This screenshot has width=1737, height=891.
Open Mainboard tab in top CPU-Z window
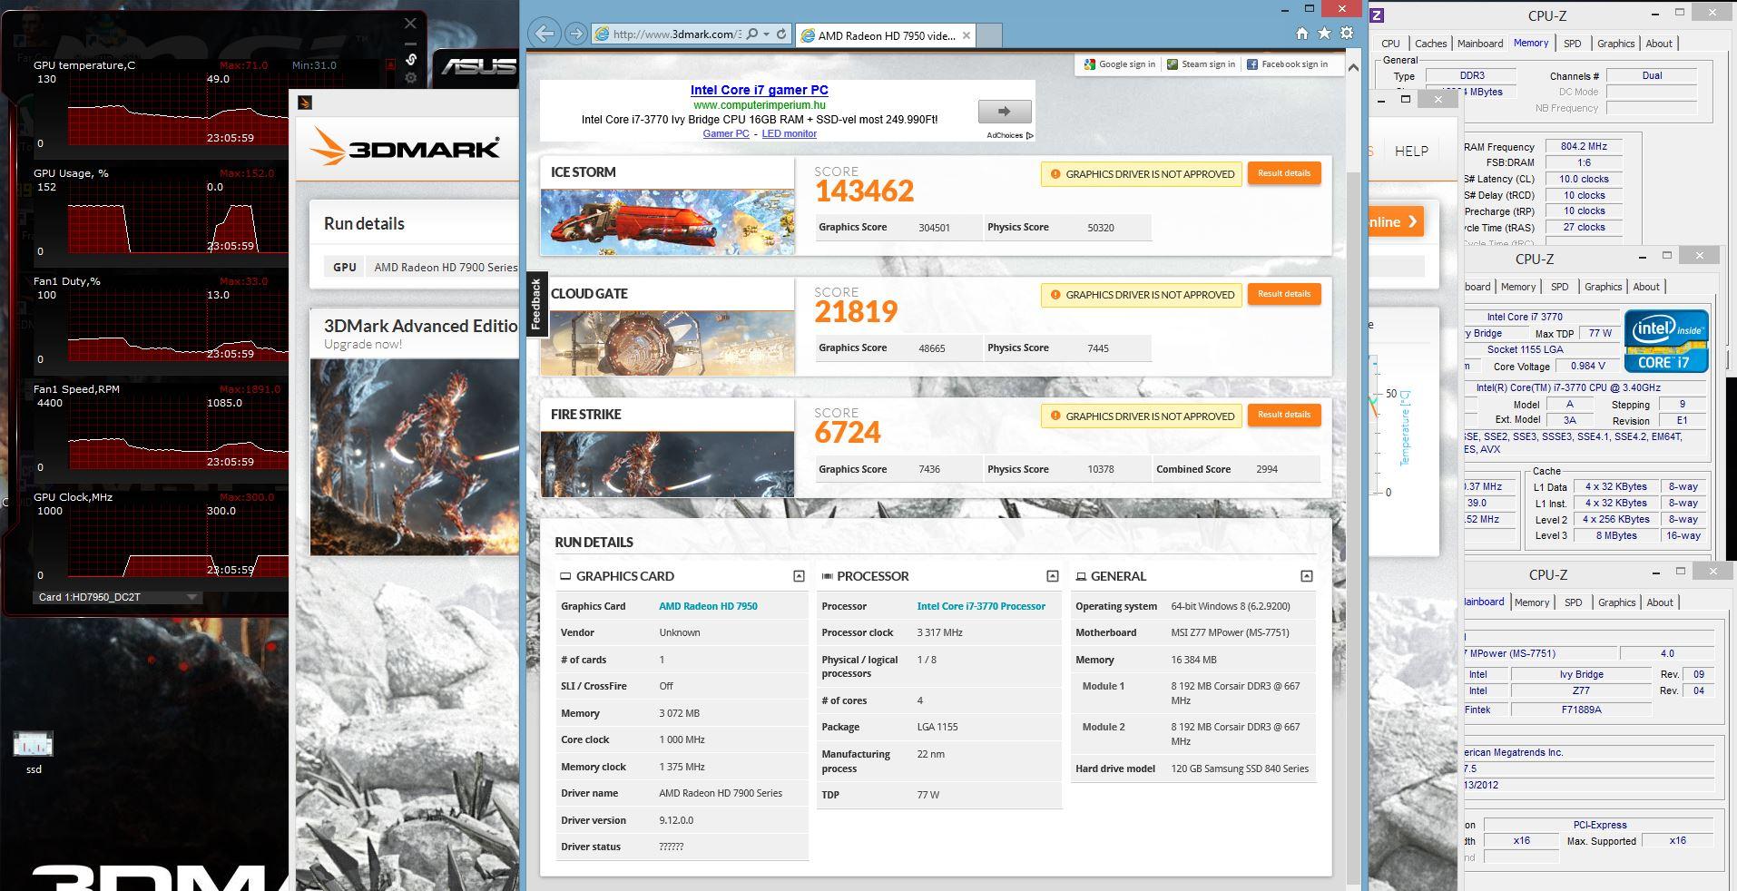click(1480, 44)
